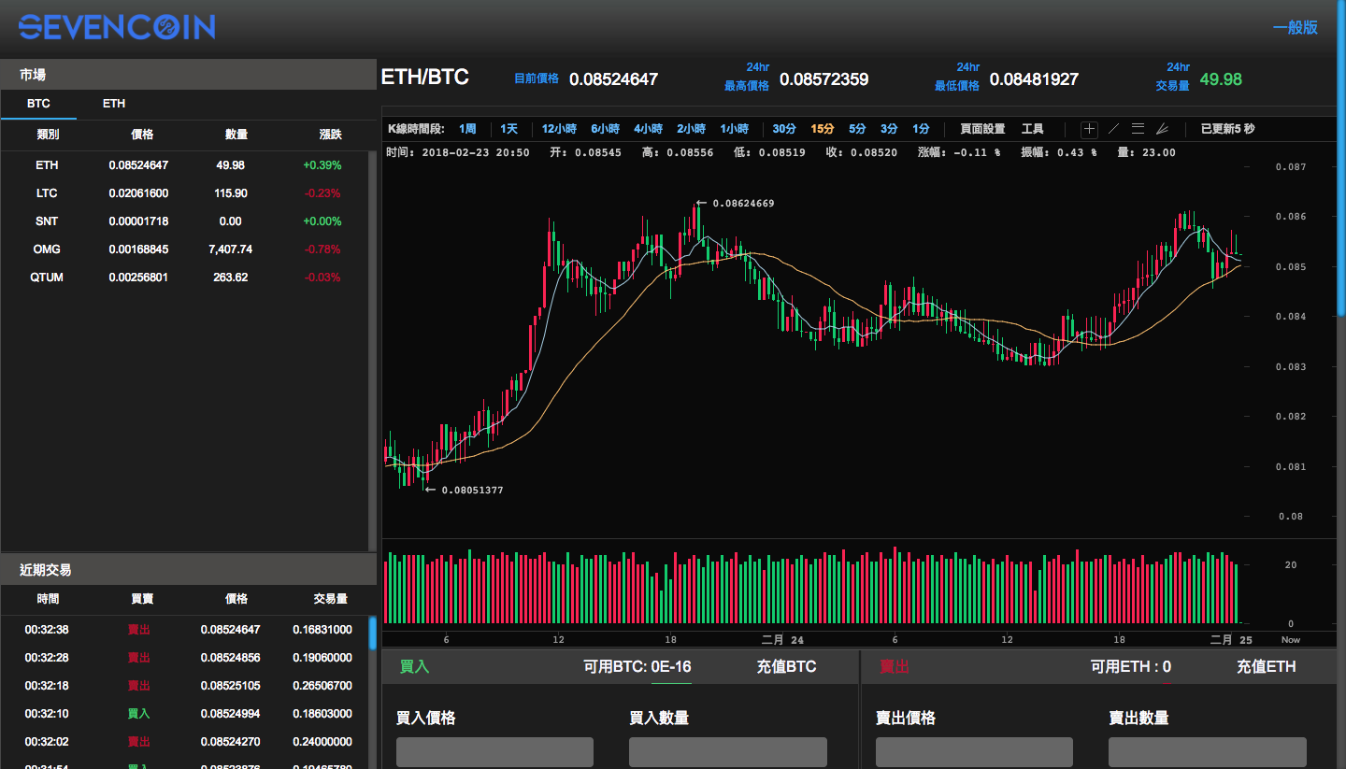
Task: Select the OMG market row
Action: click(x=187, y=249)
